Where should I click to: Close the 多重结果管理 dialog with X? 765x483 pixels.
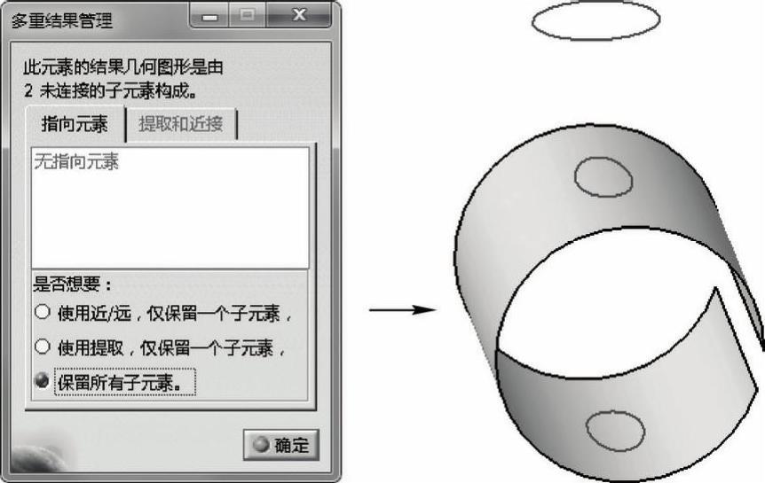tap(298, 16)
